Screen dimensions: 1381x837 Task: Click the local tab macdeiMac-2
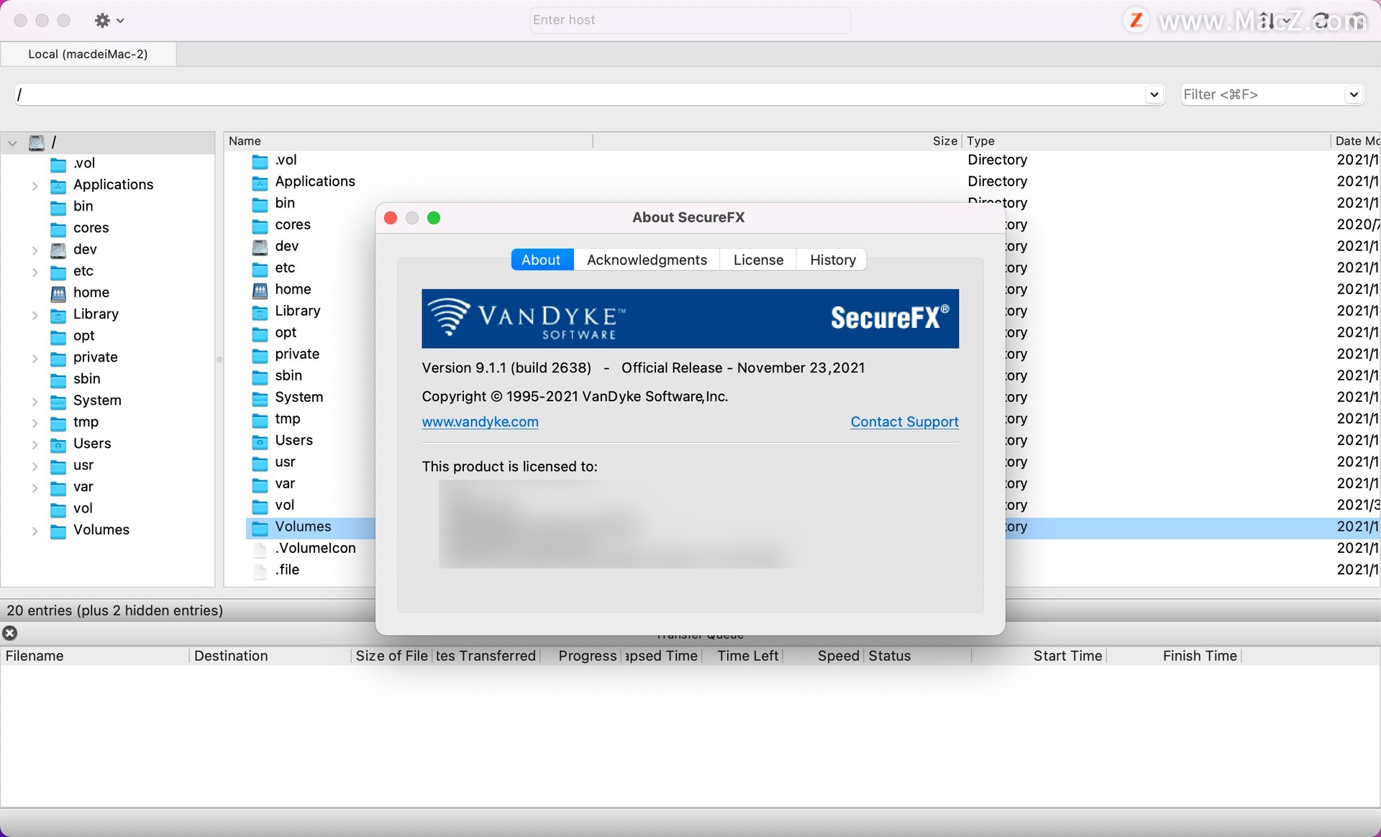pos(87,53)
